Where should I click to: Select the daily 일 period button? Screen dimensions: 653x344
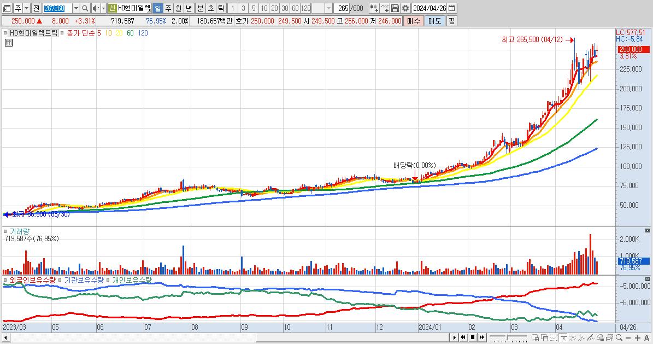157,8
